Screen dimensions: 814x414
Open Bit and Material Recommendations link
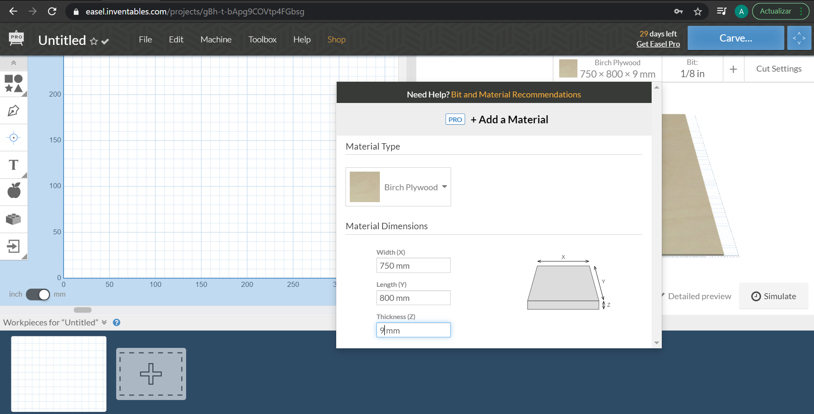[x=516, y=94]
